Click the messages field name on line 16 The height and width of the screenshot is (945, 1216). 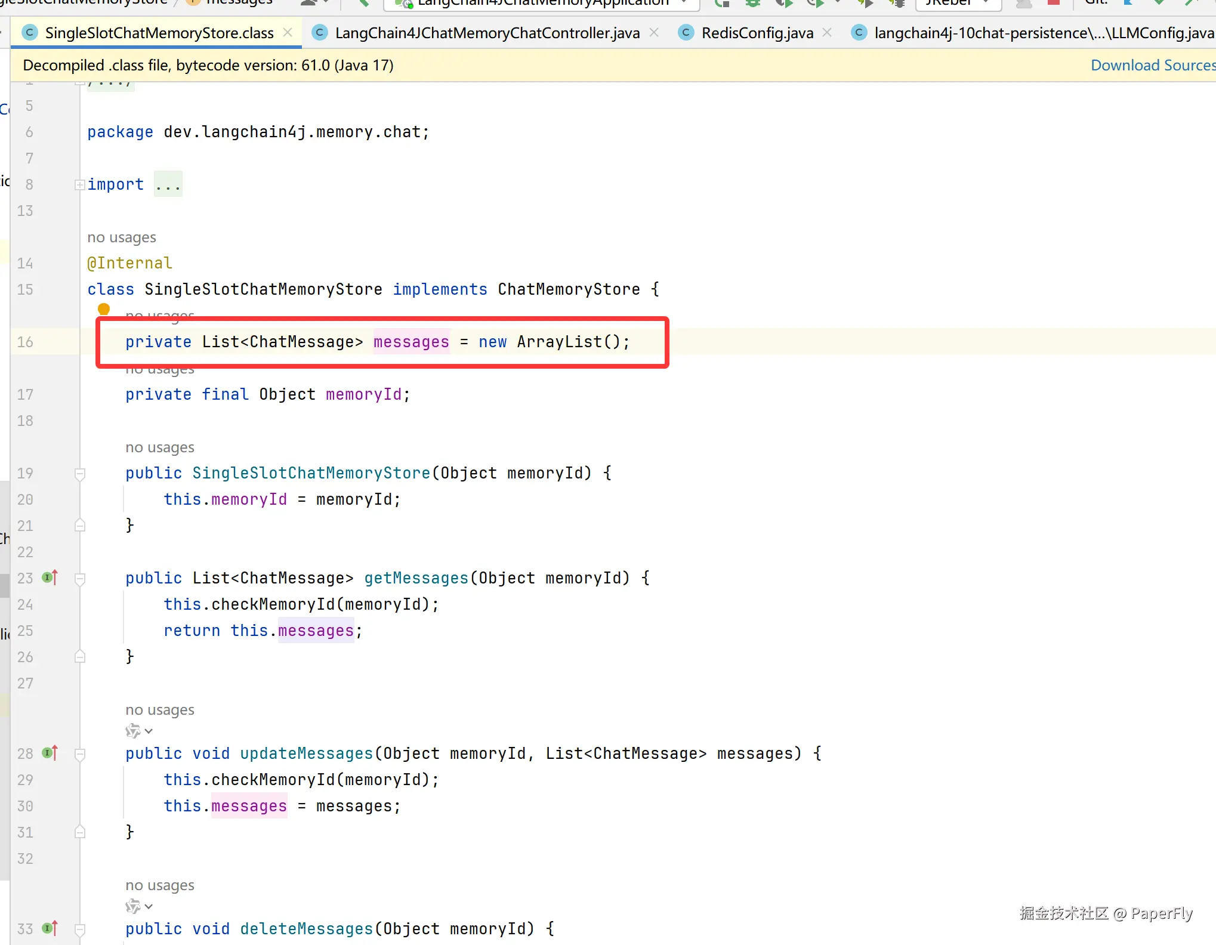point(411,342)
